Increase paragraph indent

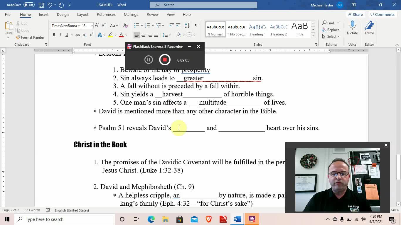178,25
